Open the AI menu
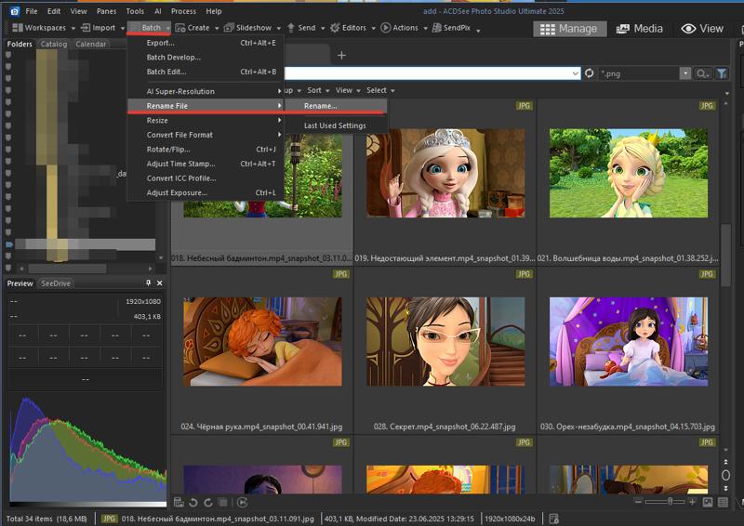Viewport: 744px width, 526px height. (x=158, y=11)
